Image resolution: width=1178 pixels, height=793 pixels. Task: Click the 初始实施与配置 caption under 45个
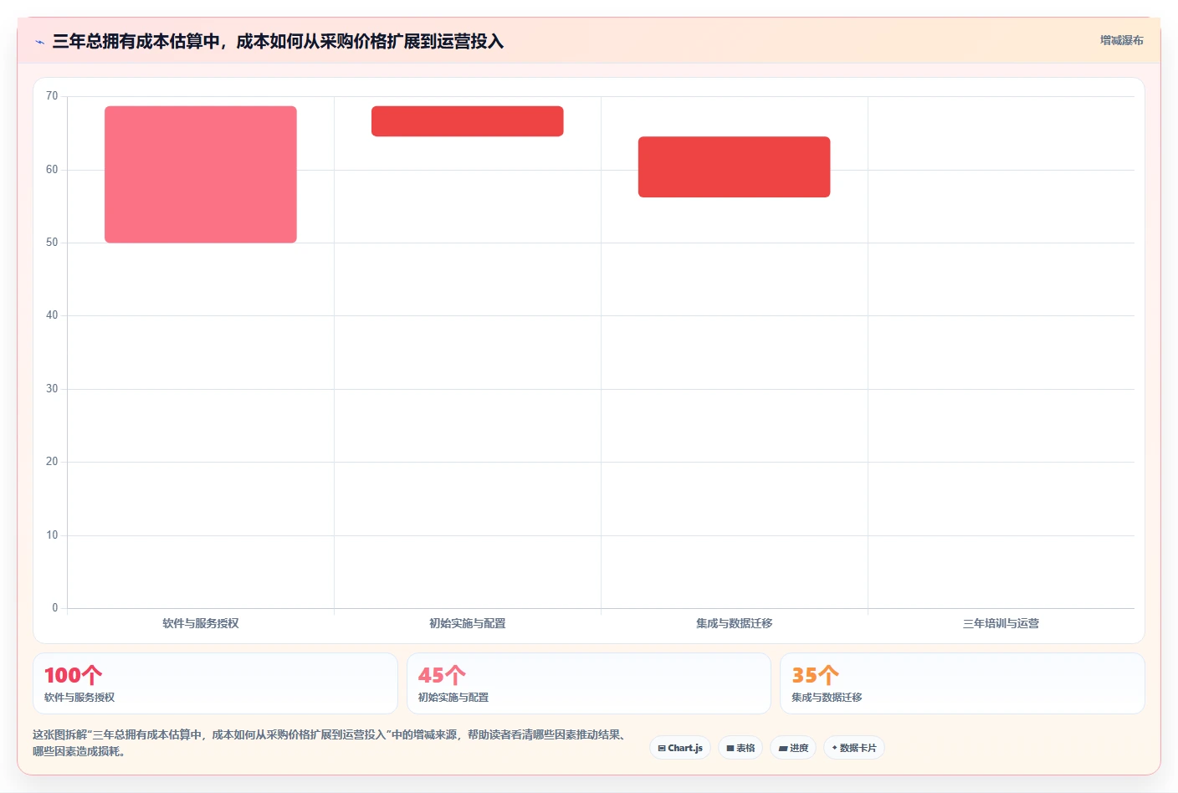[x=453, y=697]
